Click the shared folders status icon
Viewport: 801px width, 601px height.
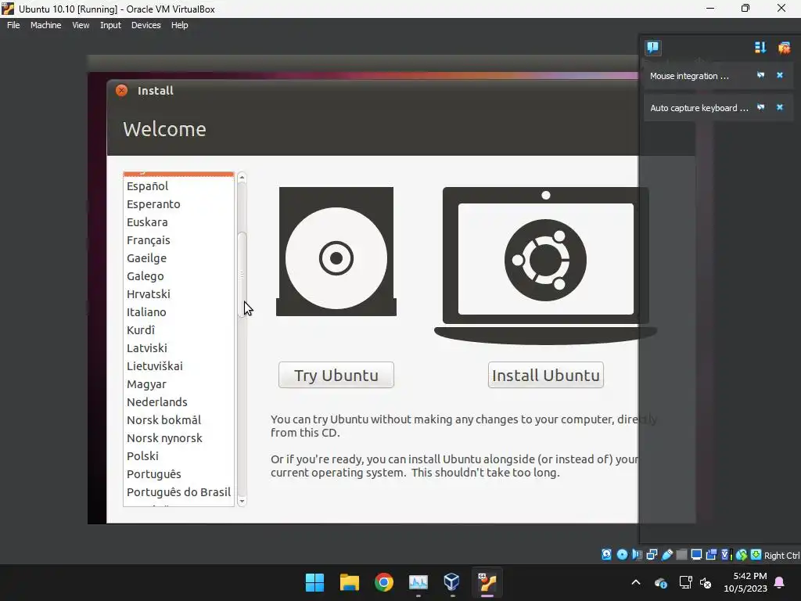pyautogui.click(x=681, y=555)
